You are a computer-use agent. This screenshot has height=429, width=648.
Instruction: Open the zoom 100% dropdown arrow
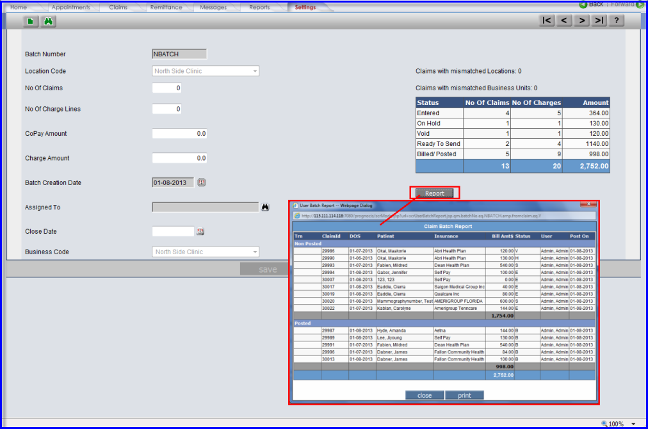(x=633, y=424)
